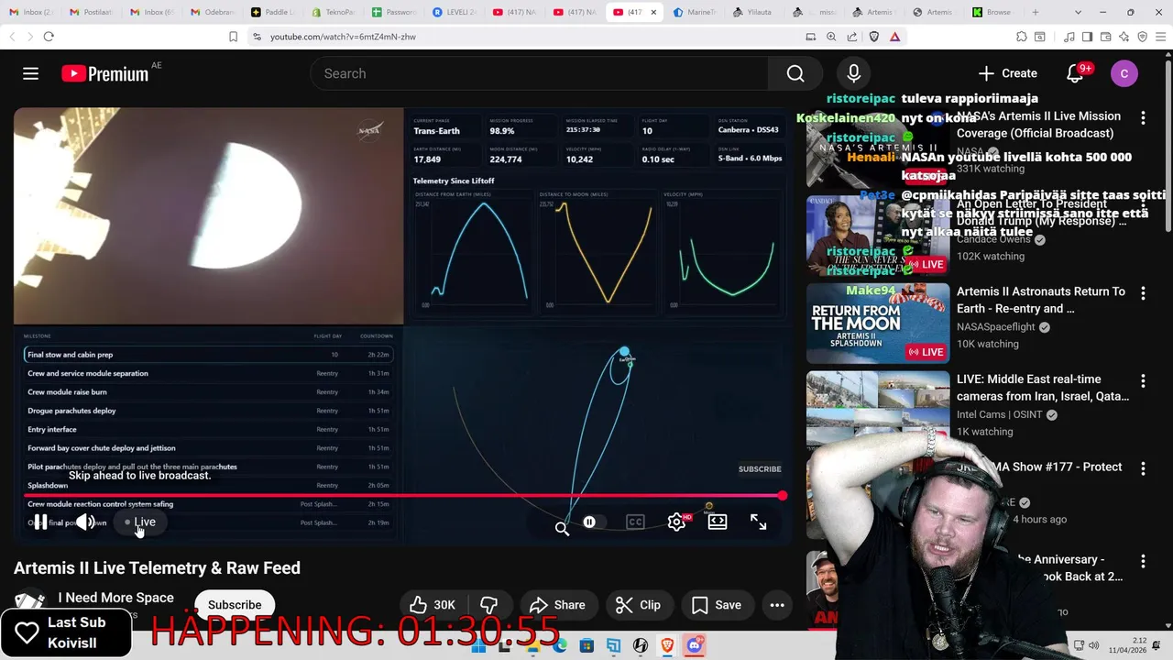The width and height of the screenshot is (1173, 660).
Task: Open the player magnifier search icon
Action: point(562,527)
